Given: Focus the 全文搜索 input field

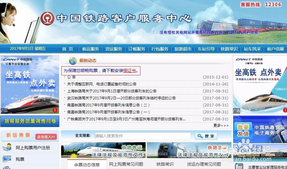Looking at the screenshot, I should click(143, 136).
